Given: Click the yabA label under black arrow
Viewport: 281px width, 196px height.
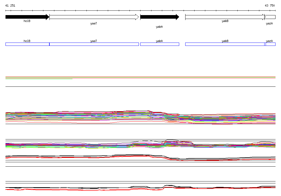Looking at the screenshot, I should pos(159,27).
